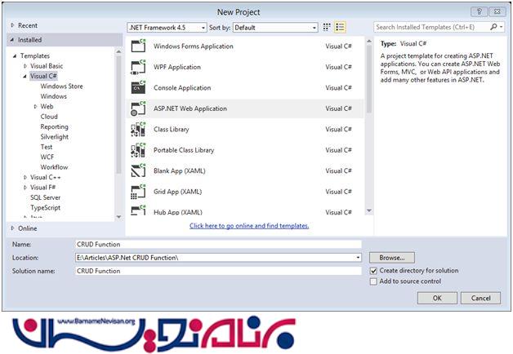Click tree panel scrollbar down arrow
The image size is (513, 354).
[118, 217]
